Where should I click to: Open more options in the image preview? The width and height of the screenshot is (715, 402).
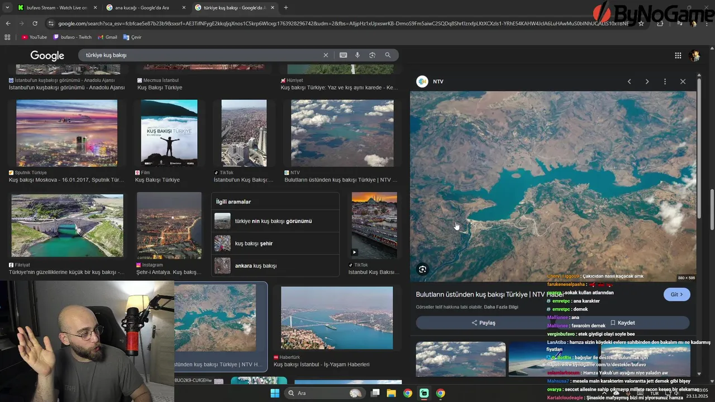click(665, 82)
